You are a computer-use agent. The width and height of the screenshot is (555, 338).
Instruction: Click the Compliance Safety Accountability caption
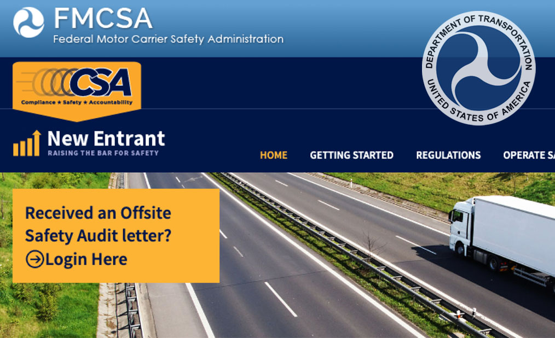point(77,102)
